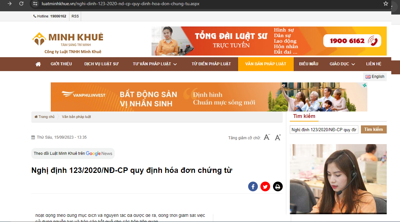400x222 pixels.
Task: Bookmark this page with the star icon
Action: tap(385, 4)
